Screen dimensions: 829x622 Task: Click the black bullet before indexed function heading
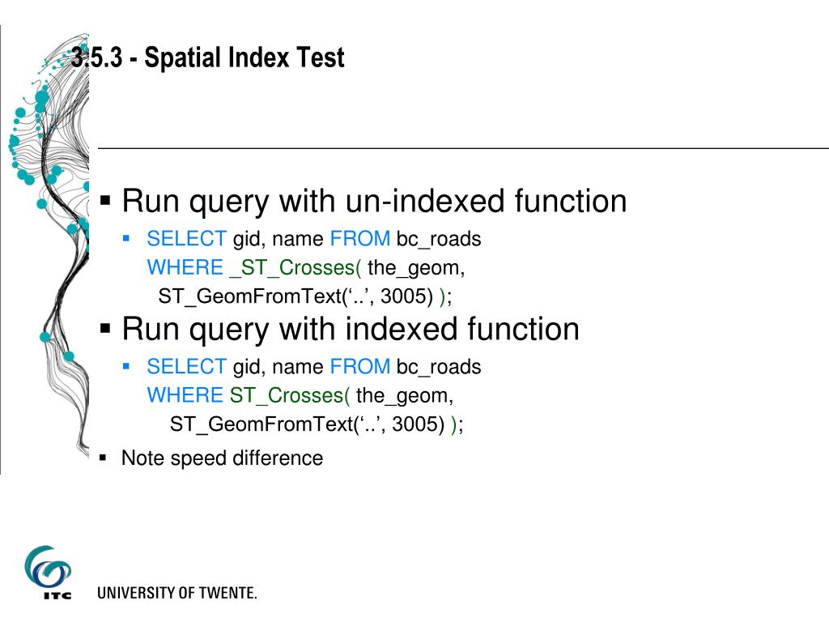[105, 329]
